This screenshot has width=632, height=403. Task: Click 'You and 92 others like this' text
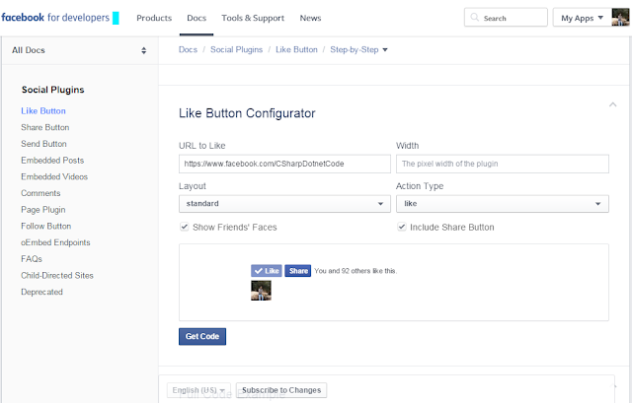tap(355, 271)
